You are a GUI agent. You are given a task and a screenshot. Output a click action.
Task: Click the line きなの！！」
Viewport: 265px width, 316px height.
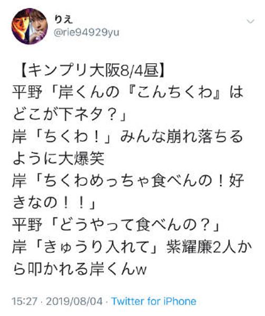54,203
